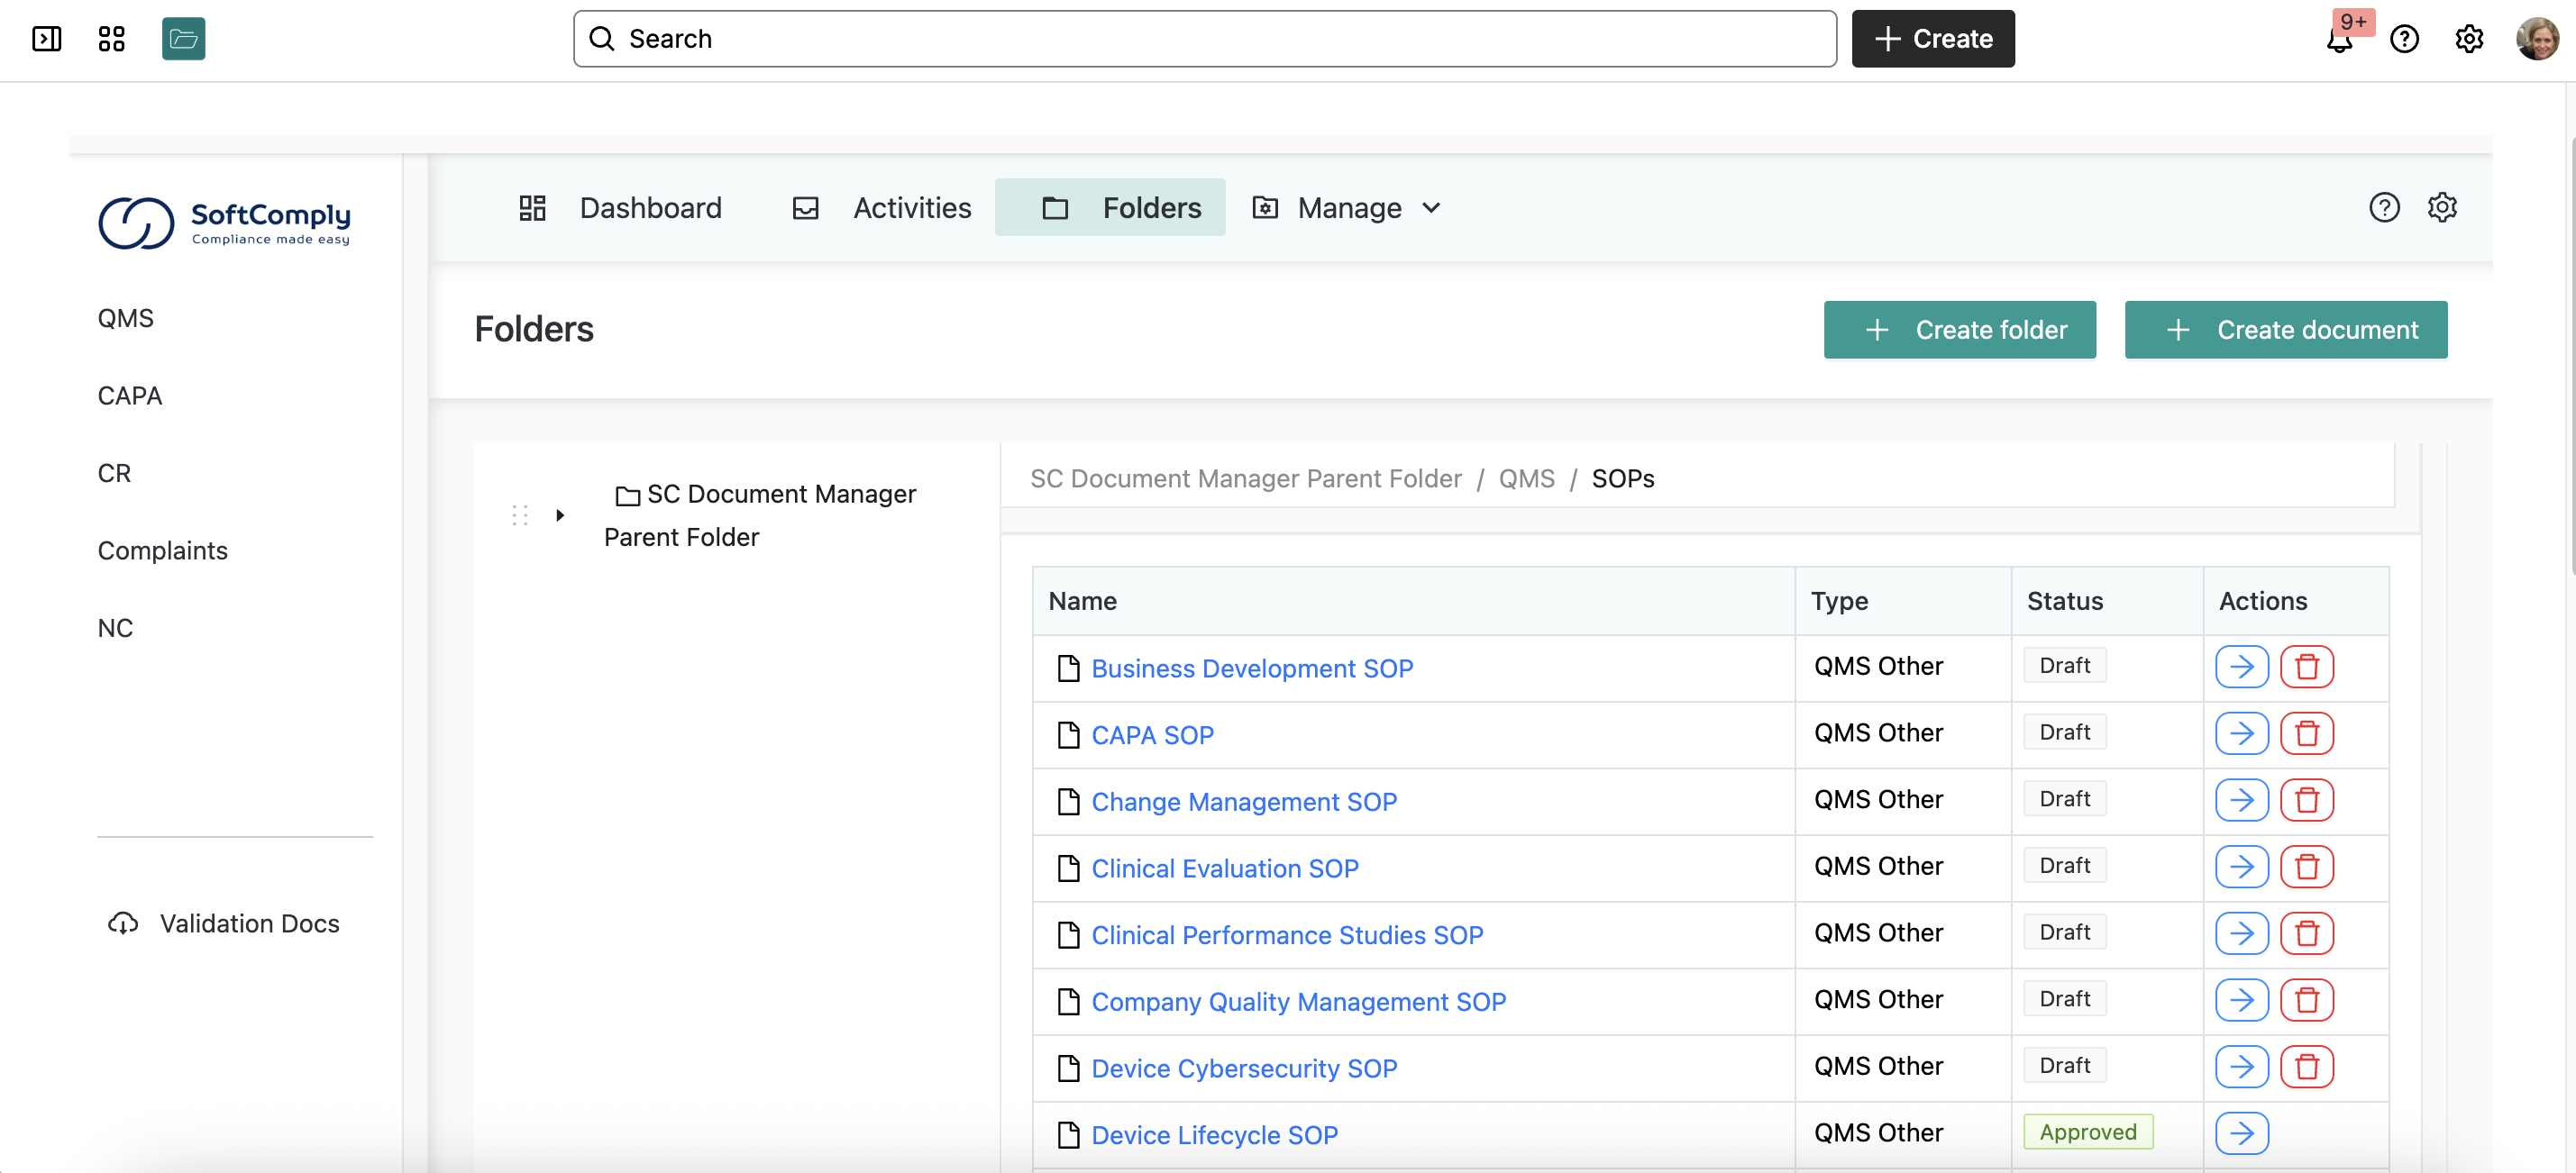
Task: Expand the SC Document Manager Parent Folder
Action: (x=560, y=515)
